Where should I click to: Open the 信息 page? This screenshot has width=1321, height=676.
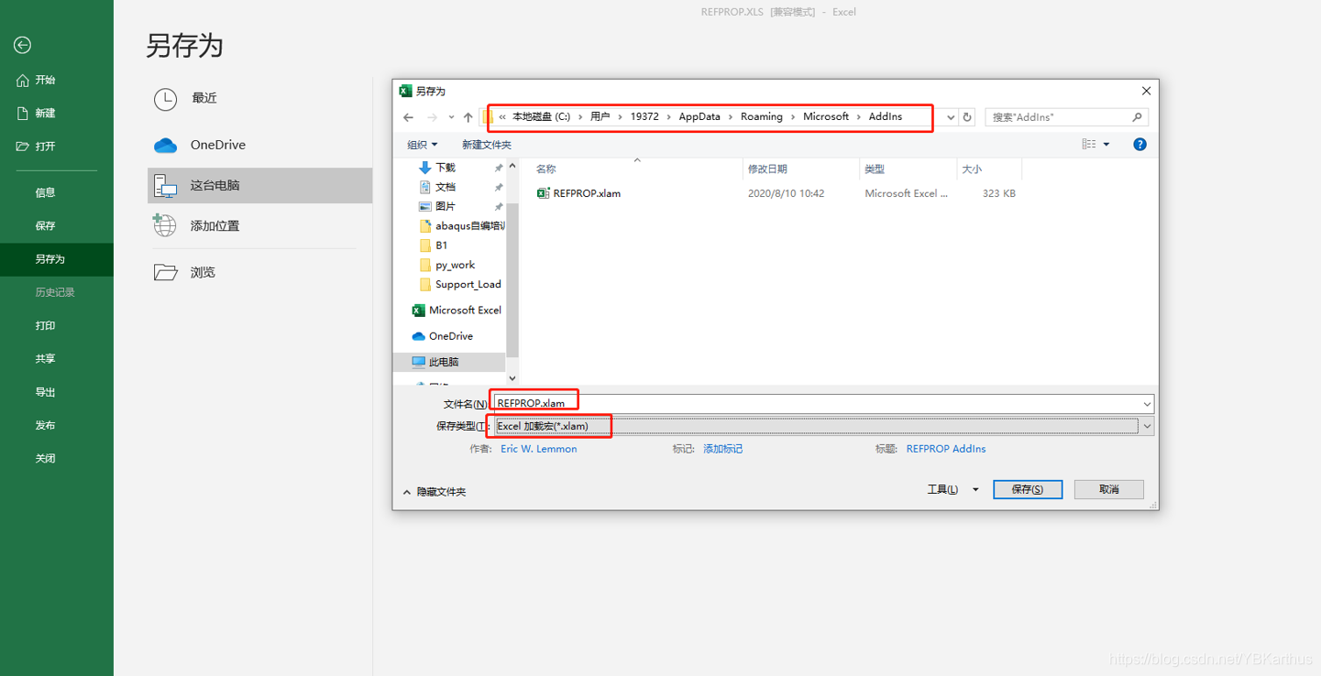(x=45, y=192)
